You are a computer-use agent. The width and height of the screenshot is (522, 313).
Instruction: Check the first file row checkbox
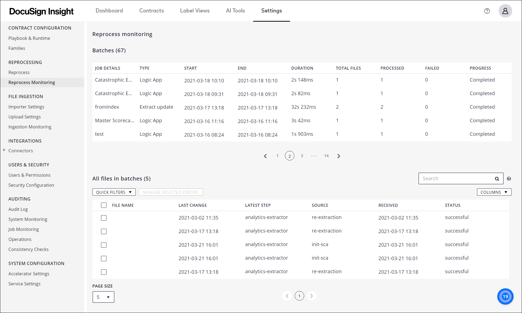(104, 218)
